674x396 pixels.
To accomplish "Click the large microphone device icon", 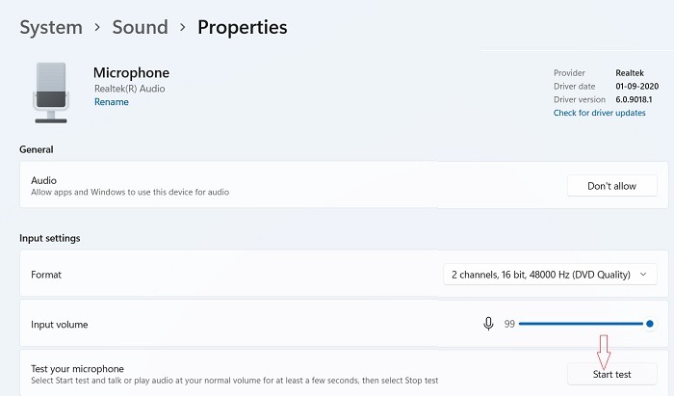I will coord(49,92).
